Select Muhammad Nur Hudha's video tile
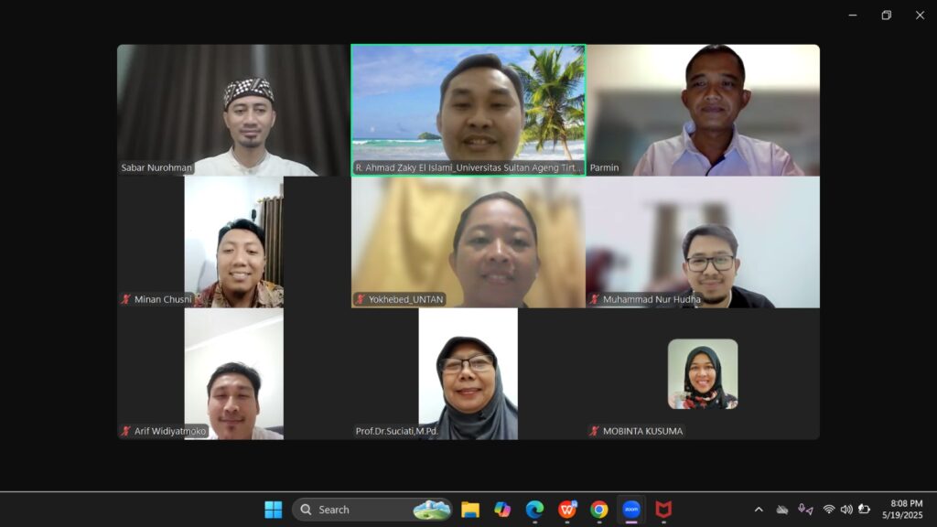937x527 pixels. (x=703, y=242)
